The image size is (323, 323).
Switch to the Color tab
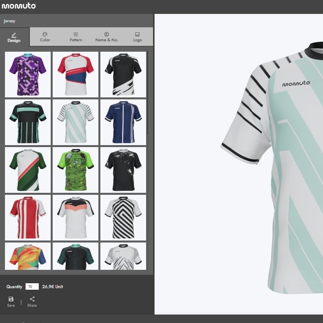pyautogui.click(x=45, y=37)
